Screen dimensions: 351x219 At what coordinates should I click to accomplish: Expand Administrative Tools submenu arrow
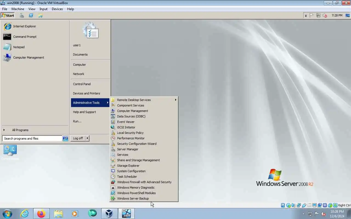coord(107,103)
